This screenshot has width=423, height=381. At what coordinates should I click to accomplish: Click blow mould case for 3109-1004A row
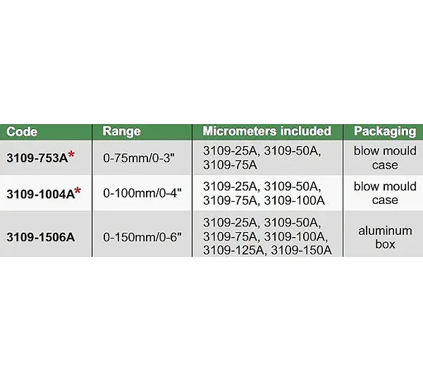click(x=385, y=193)
